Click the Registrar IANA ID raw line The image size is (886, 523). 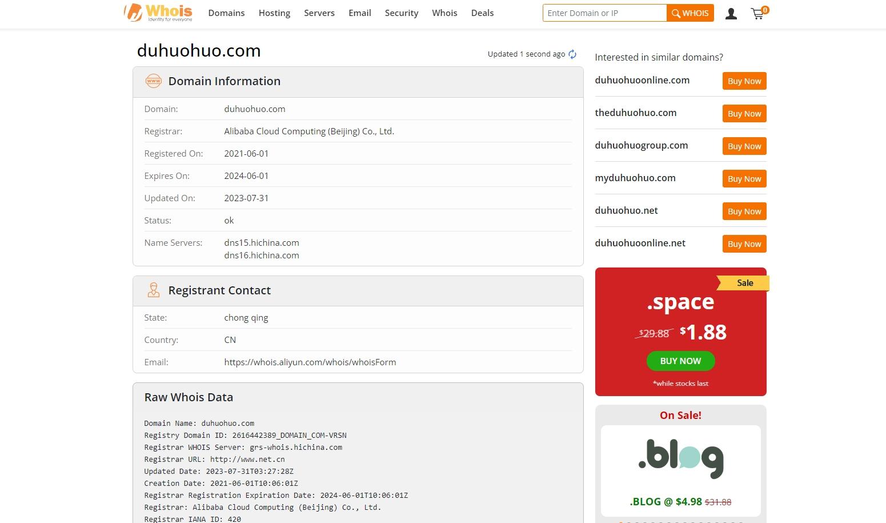(193, 519)
